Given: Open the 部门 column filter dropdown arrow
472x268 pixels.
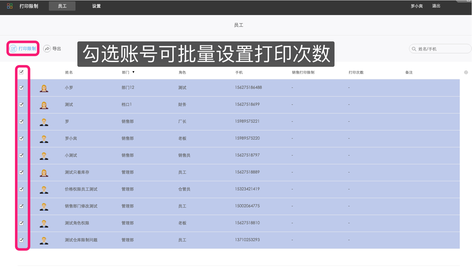Looking at the screenshot, I should click(x=133, y=72).
